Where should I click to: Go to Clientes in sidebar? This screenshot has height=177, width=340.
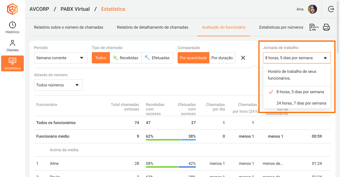[x=12, y=46]
